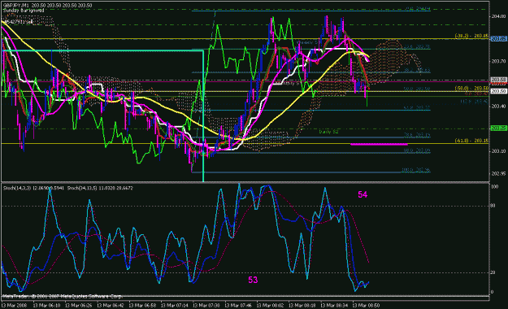Viewport: 508px width, 309px height.
Task: Click the magenta number 54 annotation
Action: pyautogui.click(x=363, y=194)
